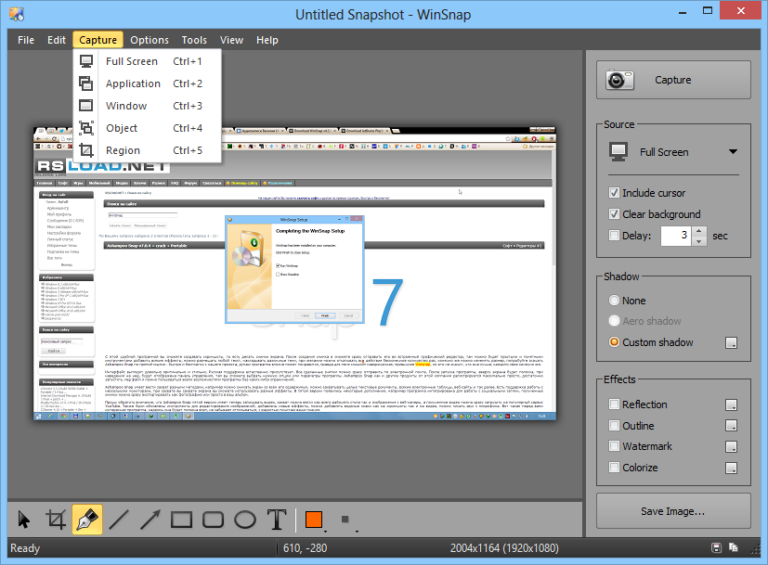Click the Object capture menu icon
This screenshot has width=768, height=565.
coord(86,128)
